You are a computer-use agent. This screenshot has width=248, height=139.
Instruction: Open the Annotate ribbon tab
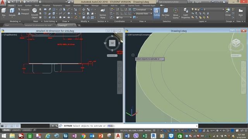point(77,5)
